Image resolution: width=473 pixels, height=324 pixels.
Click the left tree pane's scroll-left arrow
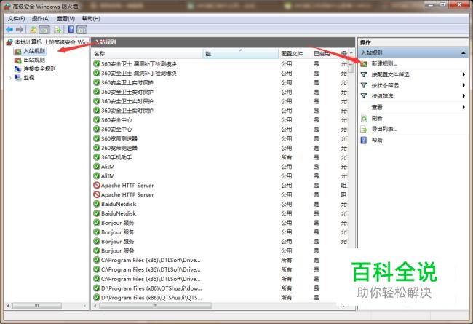8,307
